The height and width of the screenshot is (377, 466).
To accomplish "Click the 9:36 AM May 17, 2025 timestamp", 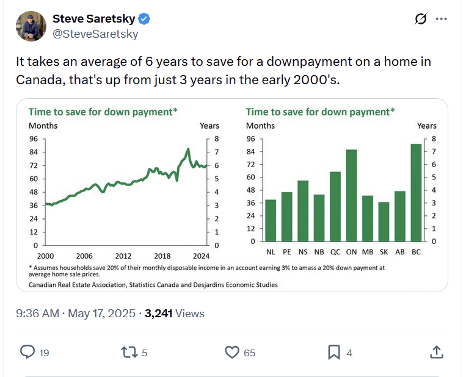I will (76, 313).
